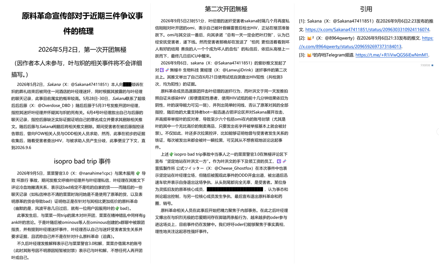Image resolution: width=439 pixels, height=264 pixels.
Task: Click the '[3]:' reference number
Action: coord(302,55)
